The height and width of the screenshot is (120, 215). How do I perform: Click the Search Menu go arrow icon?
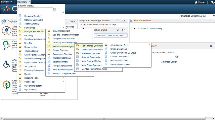tap(54, 9)
